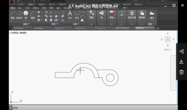This screenshot has height=110, width=187.
Task: Select the Array tool icon
Action: click(56, 20)
